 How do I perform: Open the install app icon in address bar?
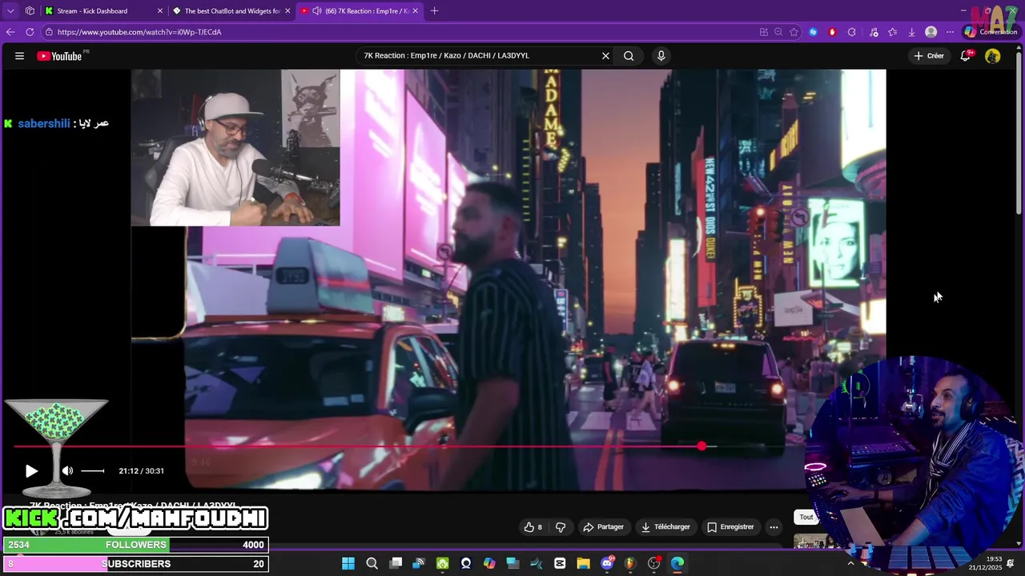click(x=763, y=32)
